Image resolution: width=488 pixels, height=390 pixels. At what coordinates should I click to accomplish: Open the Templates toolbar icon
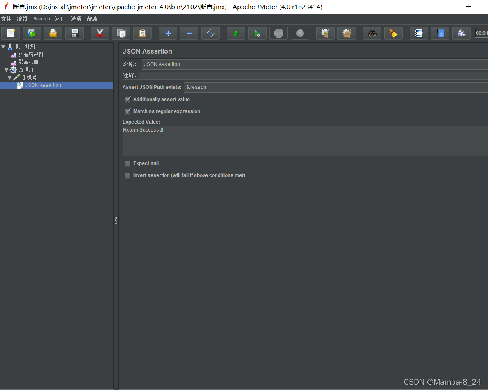(32, 33)
